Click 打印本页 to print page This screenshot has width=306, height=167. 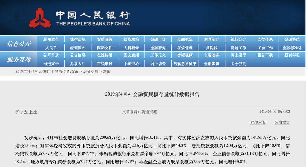(258, 123)
